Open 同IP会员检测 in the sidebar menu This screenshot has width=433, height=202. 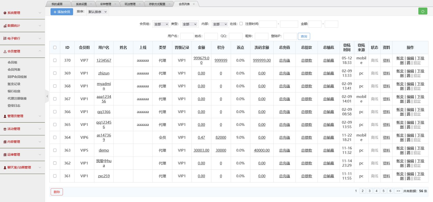tap(17, 77)
